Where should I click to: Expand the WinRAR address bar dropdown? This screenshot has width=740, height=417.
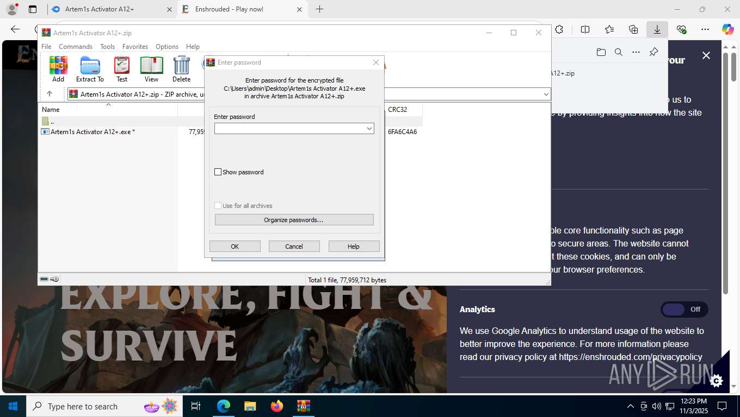546,94
